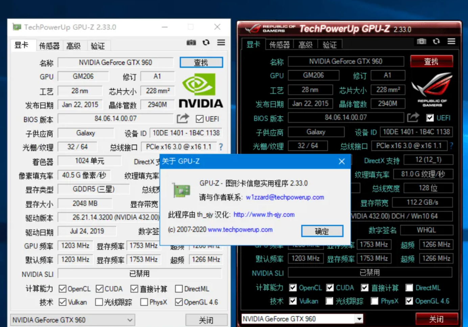Enable the PhysX checkbox
Screen dimensions: 468x327
click(143, 302)
